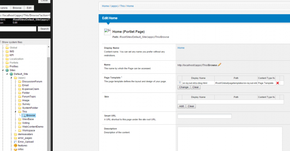
Task: Collapse the This folder node
Action: coord(16,112)
